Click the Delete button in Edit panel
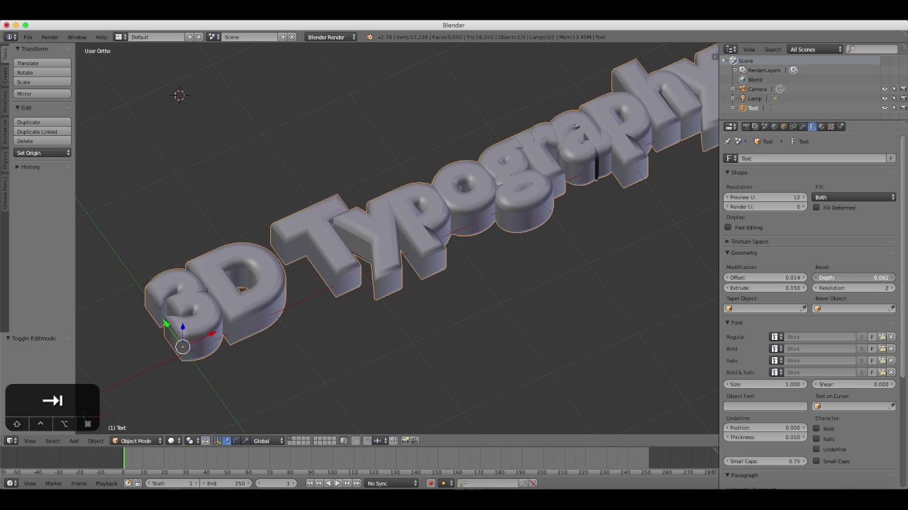 [x=43, y=141]
